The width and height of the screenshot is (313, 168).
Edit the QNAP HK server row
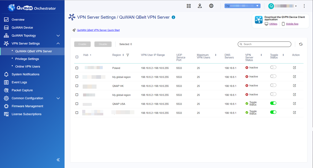pos(294,86)
